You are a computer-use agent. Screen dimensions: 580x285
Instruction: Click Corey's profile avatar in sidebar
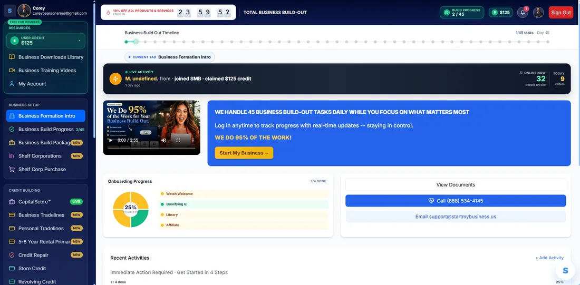coord(24,11)
